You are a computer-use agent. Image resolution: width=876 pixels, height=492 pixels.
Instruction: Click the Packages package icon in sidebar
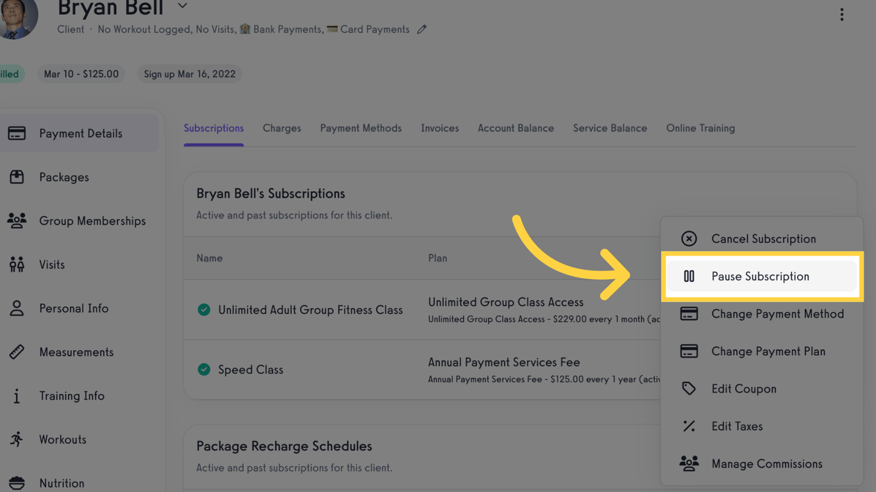(17, 177)
